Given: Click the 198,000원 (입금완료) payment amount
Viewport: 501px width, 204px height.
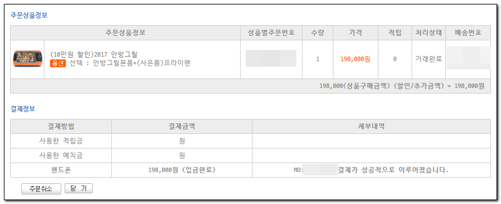Looking at the screenshot, I should pyautogui.click(x=182, y=170).
